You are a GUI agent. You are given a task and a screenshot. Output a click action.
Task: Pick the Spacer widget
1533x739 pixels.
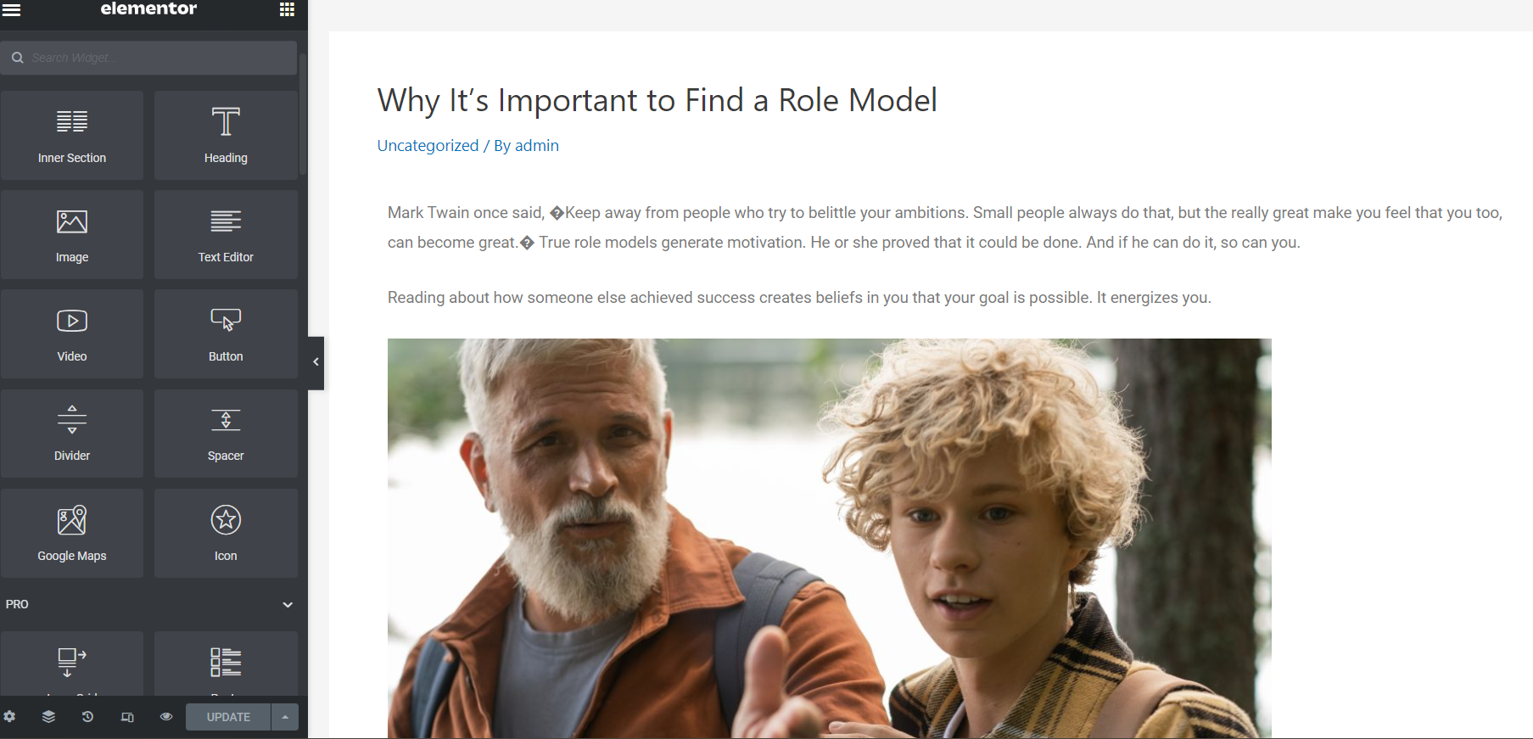coord(226,434)
